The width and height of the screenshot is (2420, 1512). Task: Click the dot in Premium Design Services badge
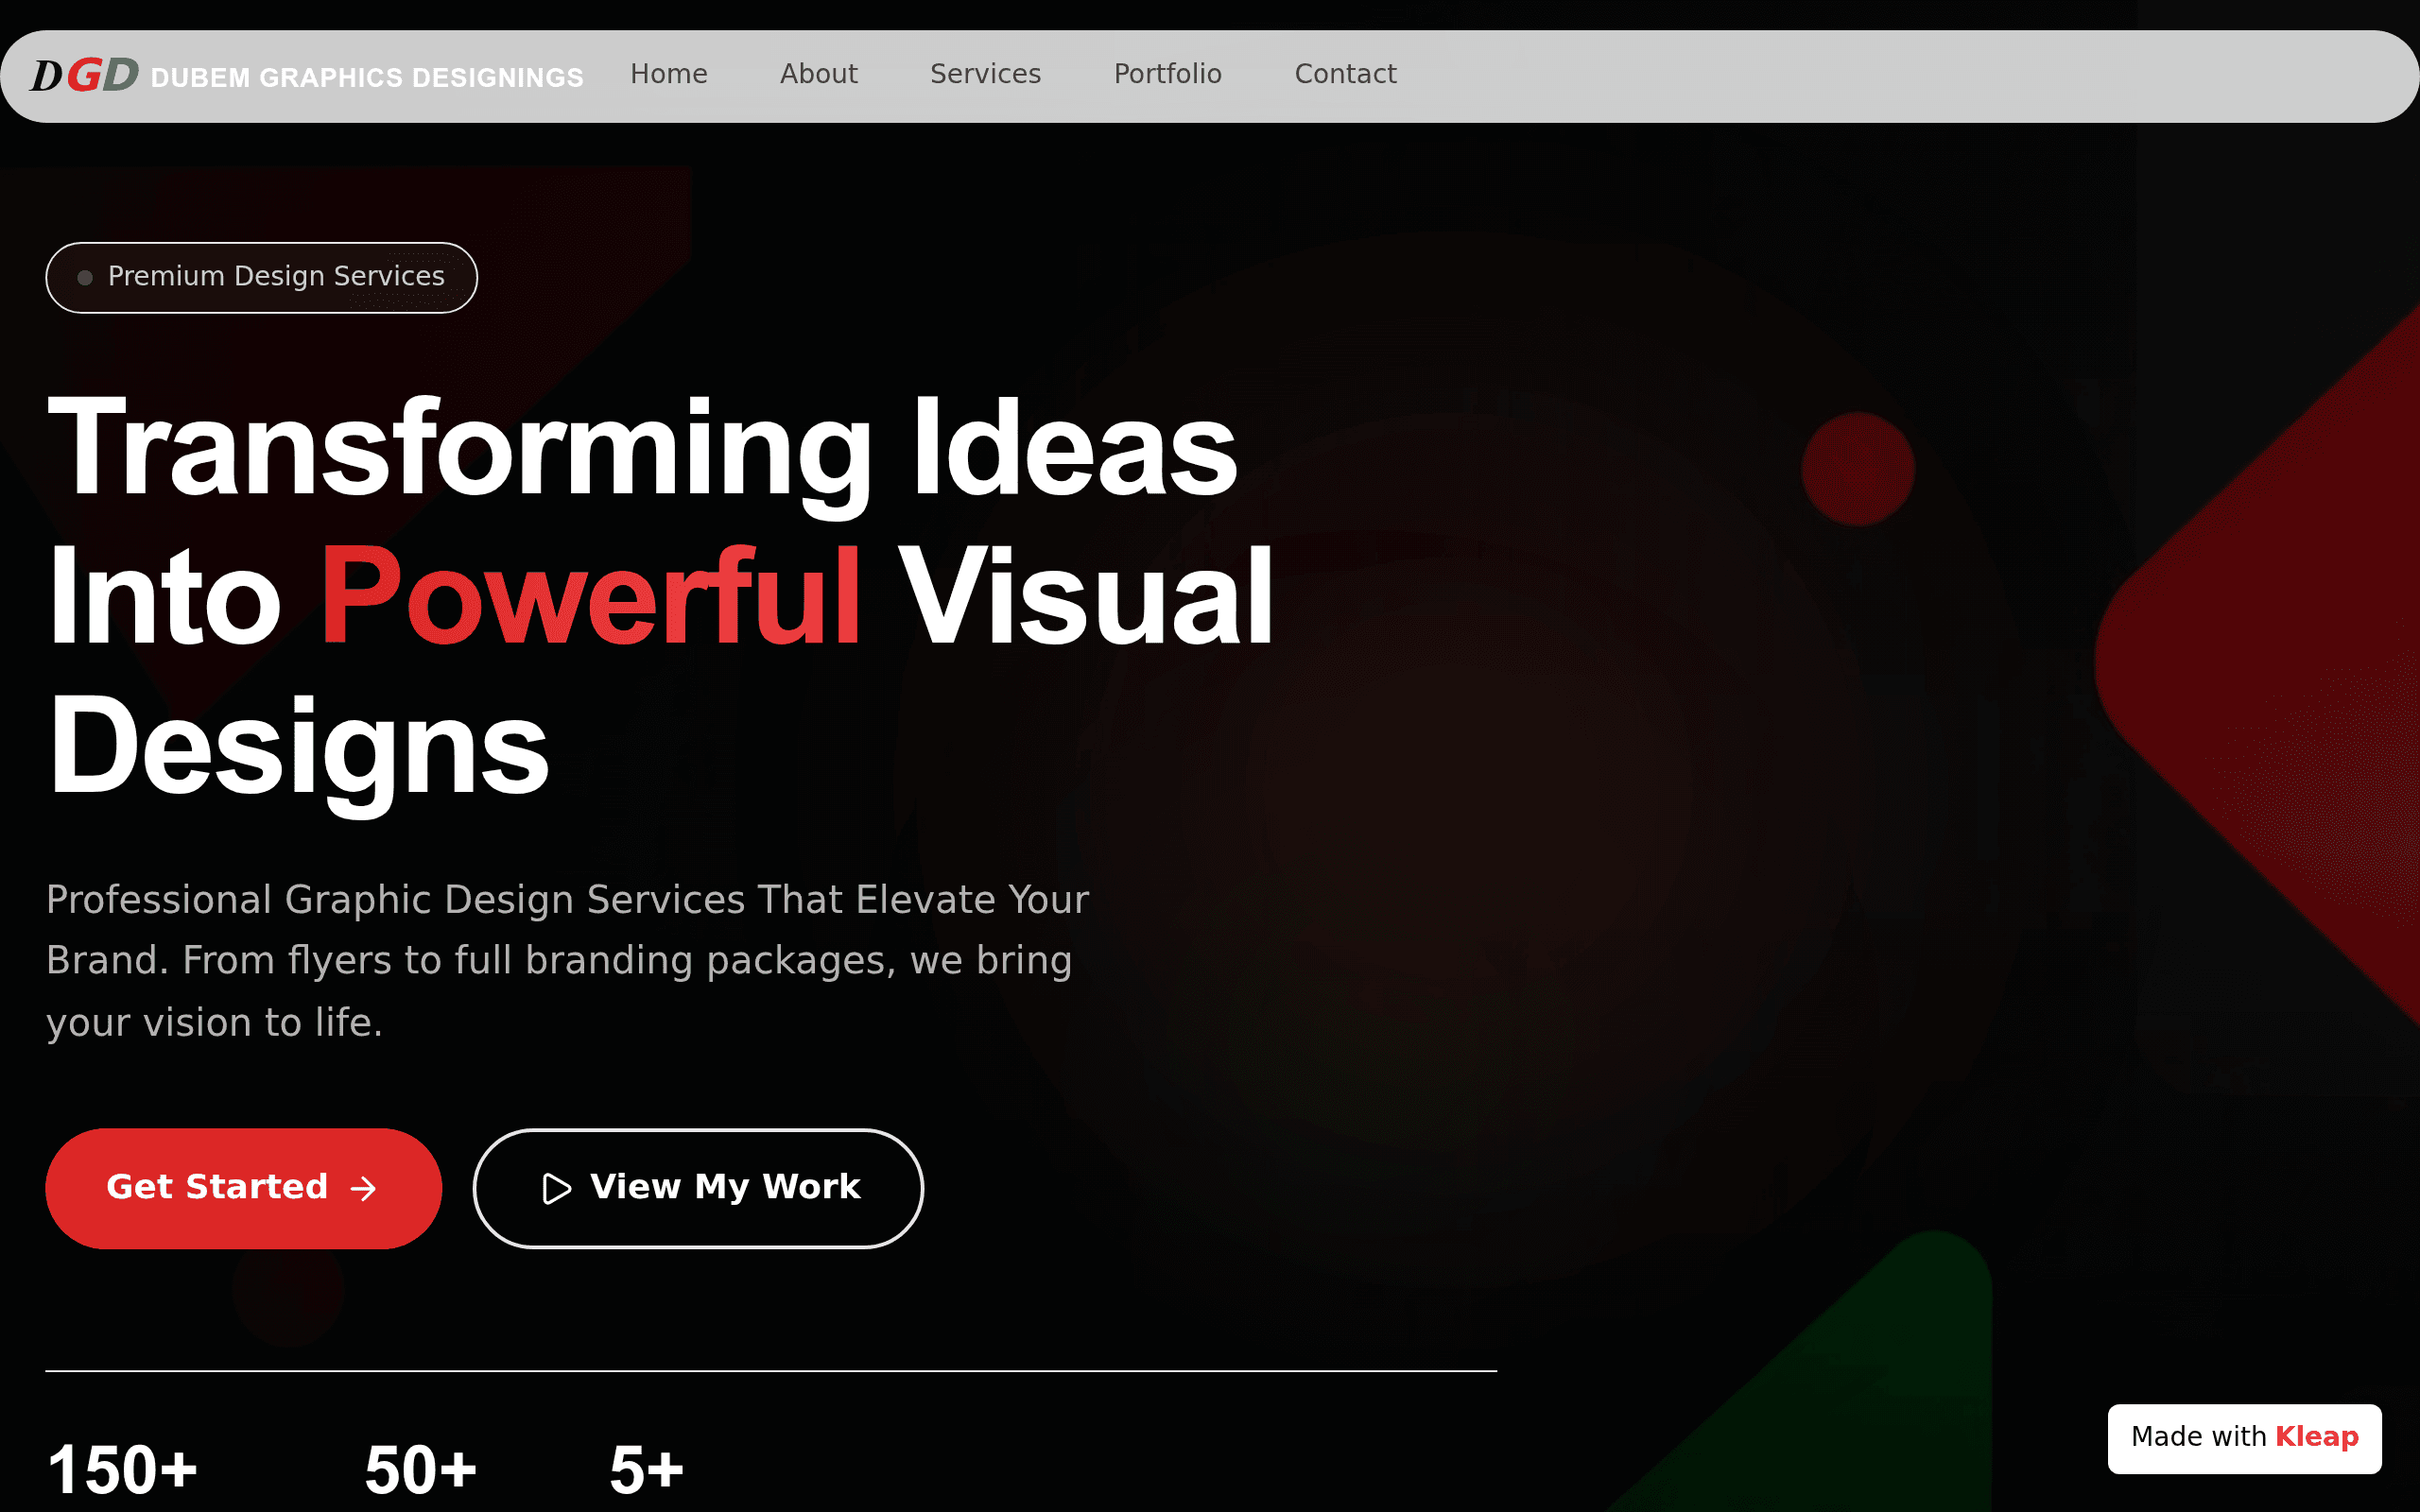tap(86, 278)
